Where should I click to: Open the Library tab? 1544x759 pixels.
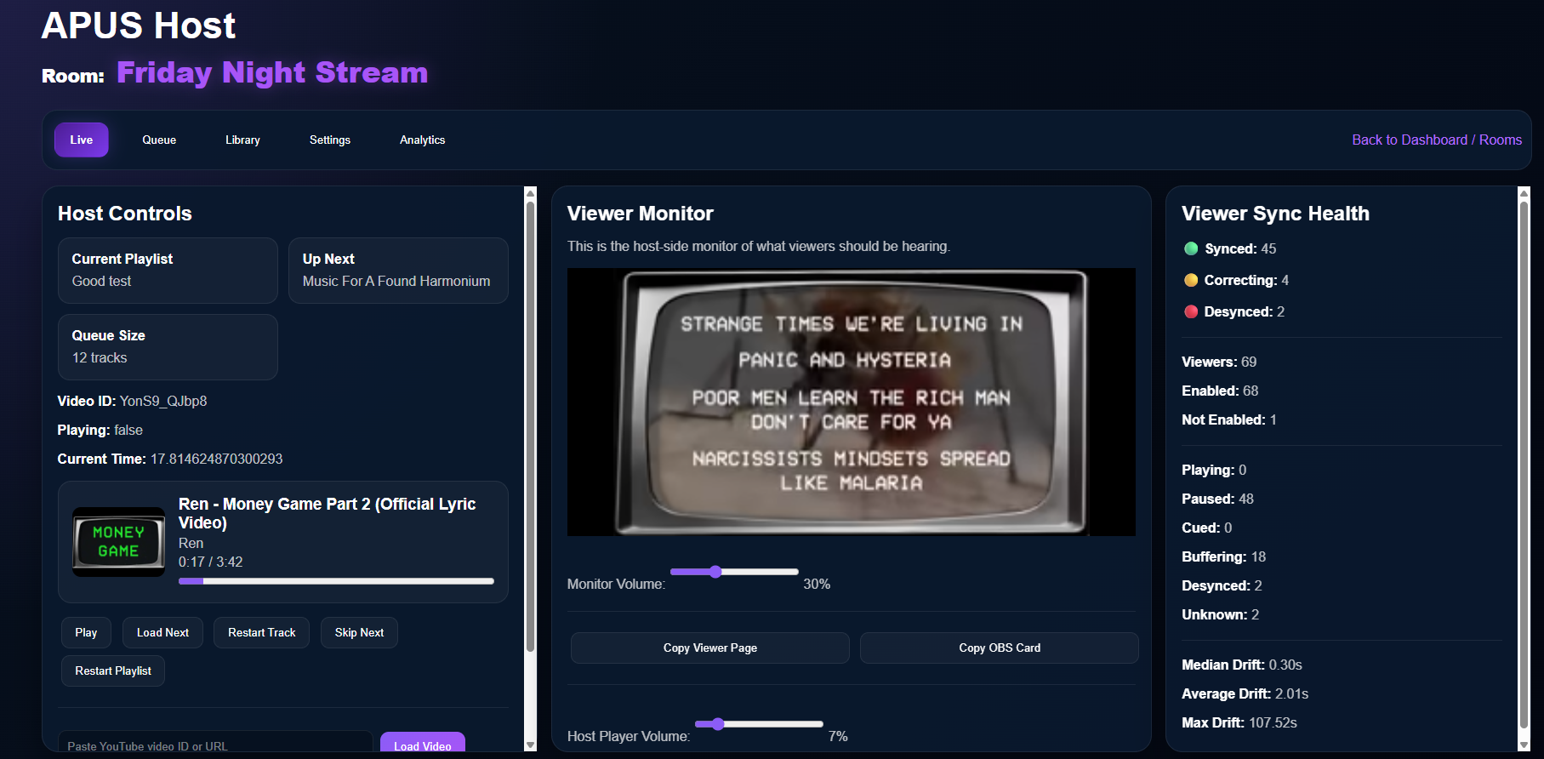(242, 140)
